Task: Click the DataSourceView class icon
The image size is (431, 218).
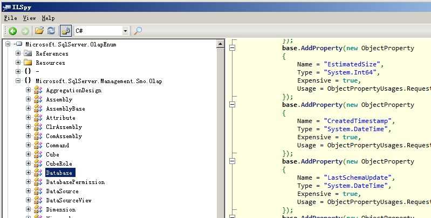Action: point(38,200)
